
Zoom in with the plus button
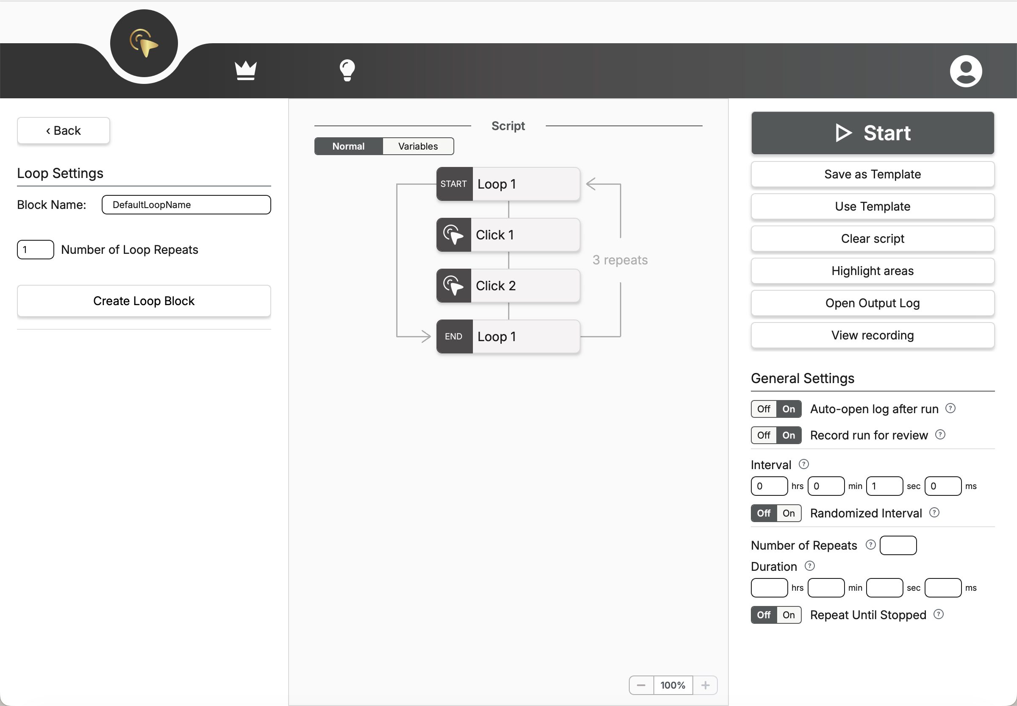pyautogui.click(x=705, y=685)
